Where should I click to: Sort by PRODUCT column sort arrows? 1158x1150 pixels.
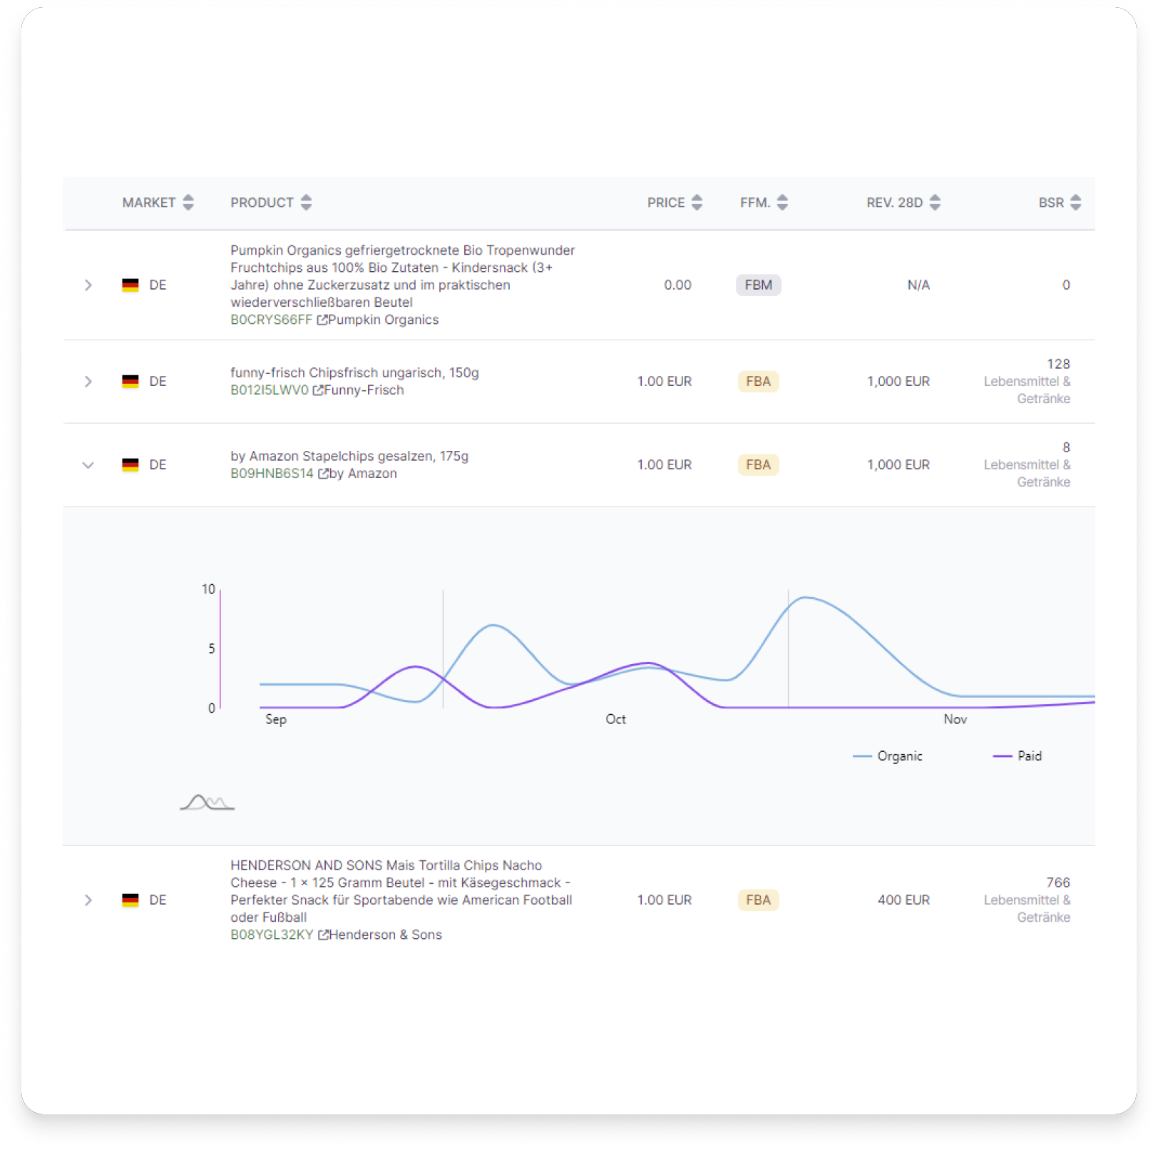[306, 203]
